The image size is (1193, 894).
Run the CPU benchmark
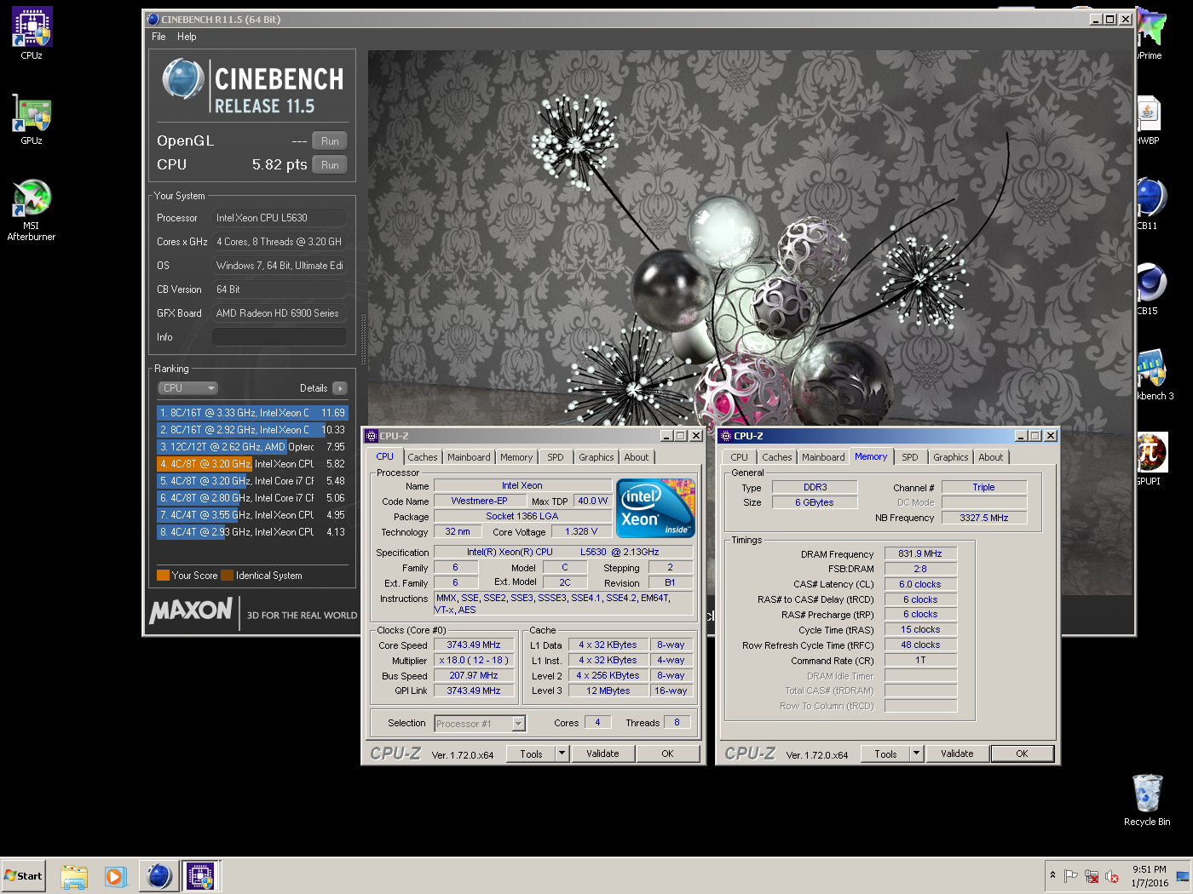pos(330,165)
